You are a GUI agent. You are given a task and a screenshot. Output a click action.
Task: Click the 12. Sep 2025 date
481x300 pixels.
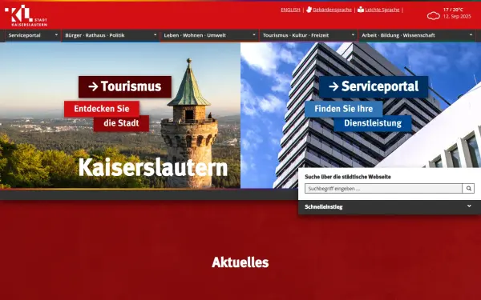coord(457,17)
